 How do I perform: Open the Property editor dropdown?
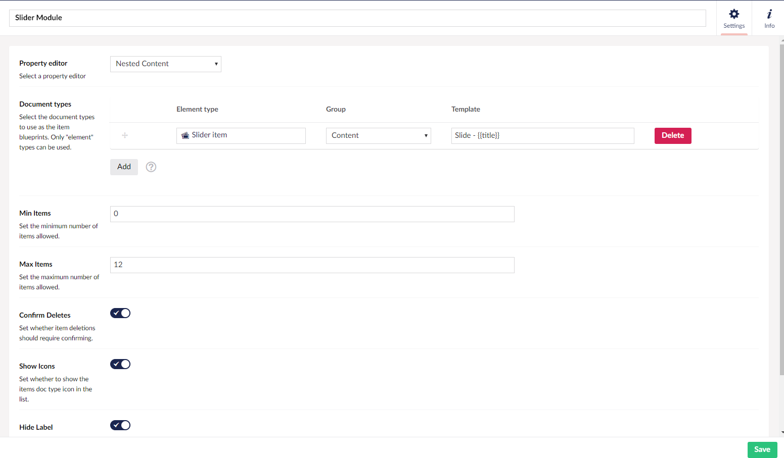pos(166,64)
